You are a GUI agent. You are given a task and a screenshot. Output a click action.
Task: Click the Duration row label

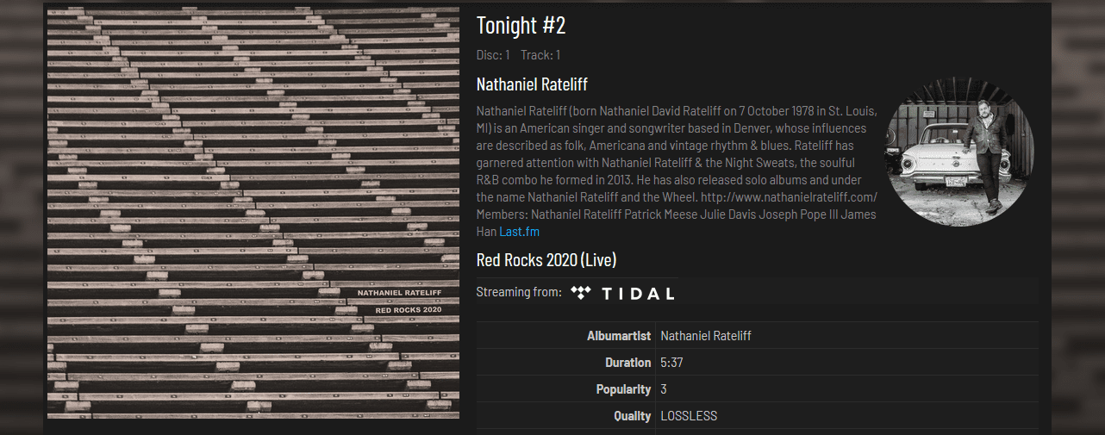pos(627,363)
